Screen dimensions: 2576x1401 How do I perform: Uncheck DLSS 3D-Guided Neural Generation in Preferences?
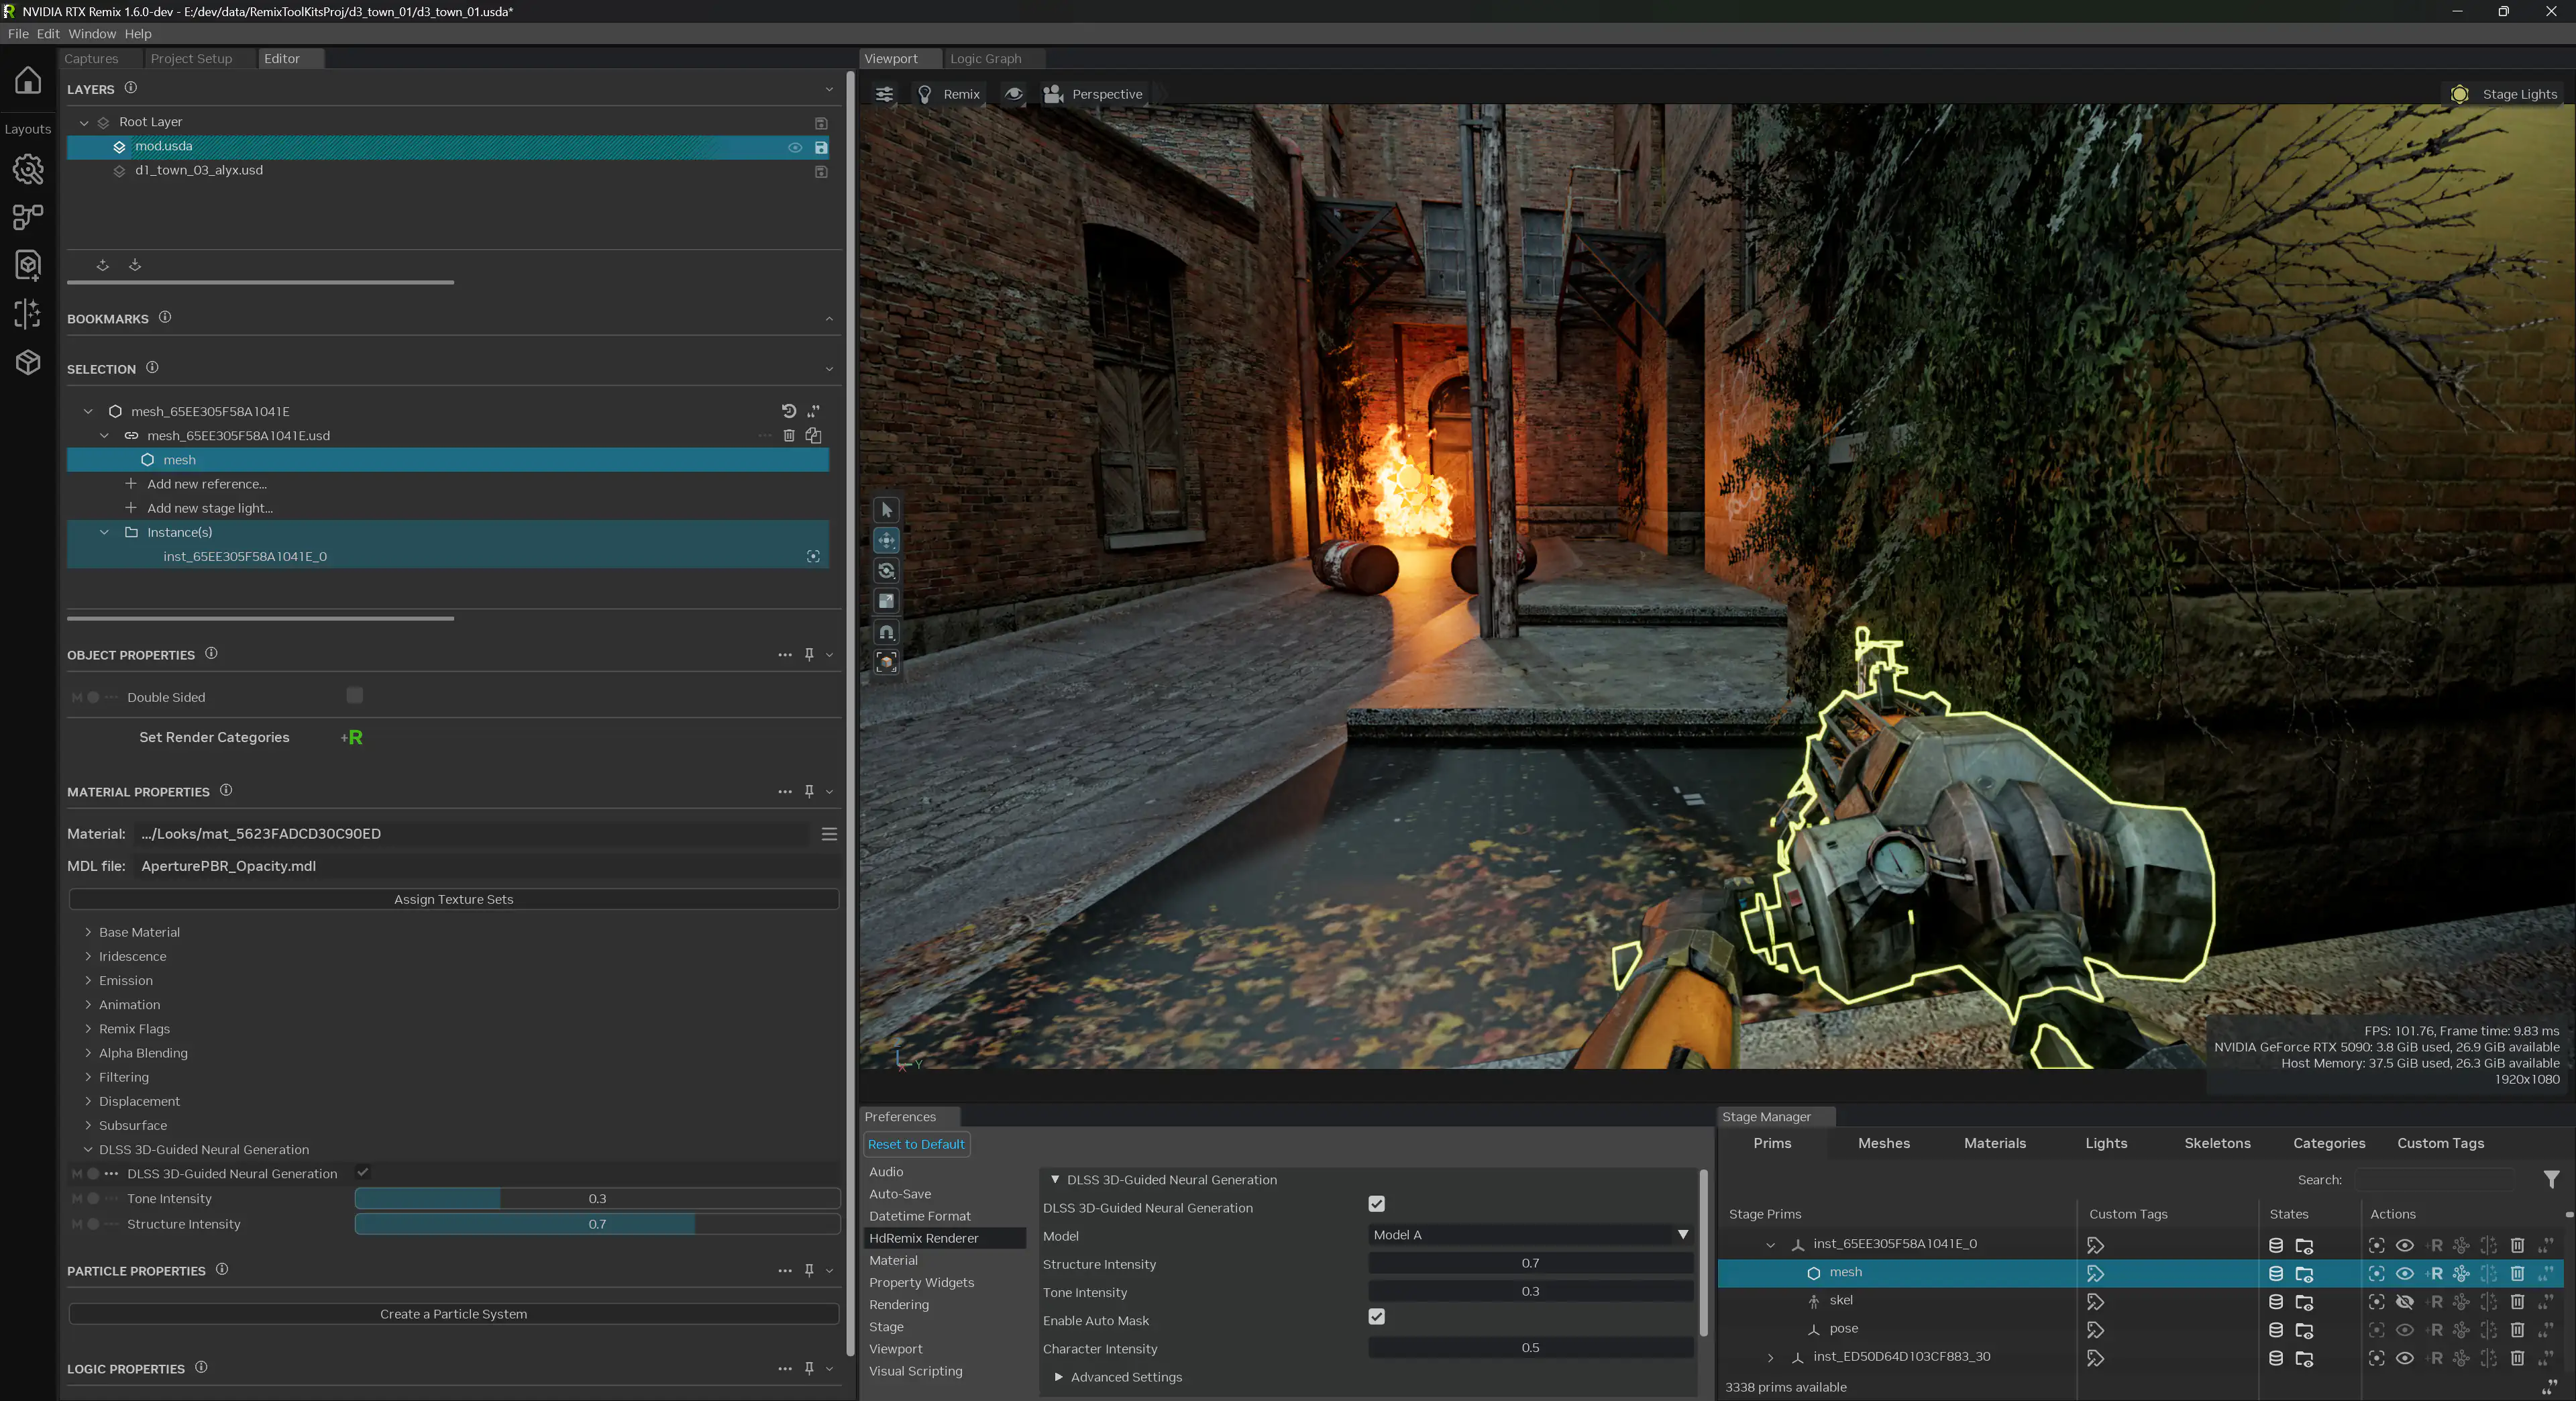[x=1377, y=1204]
